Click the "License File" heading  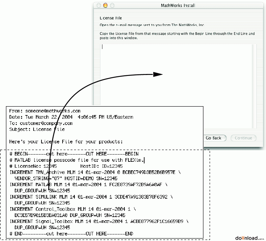pos(111,18)
